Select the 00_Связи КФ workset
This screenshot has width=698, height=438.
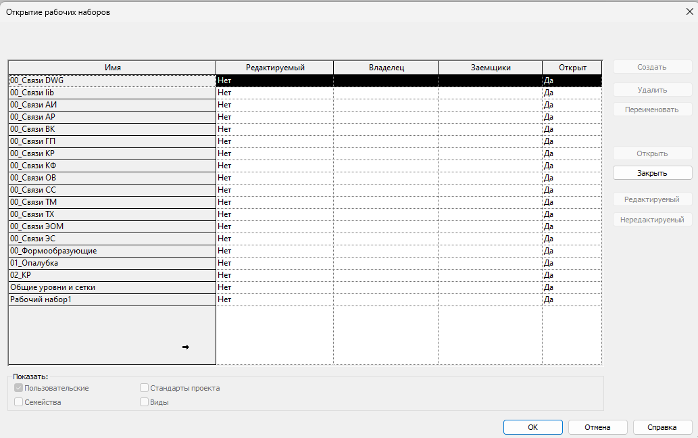(x=112, y=166)
